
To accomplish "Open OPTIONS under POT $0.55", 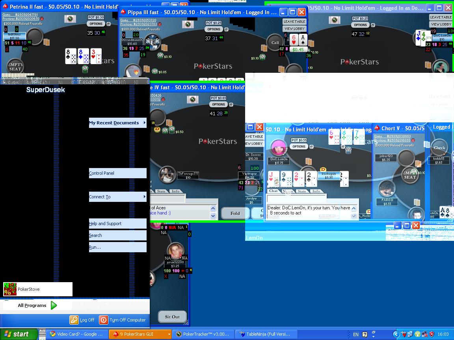I will click(x=299, y=146).
